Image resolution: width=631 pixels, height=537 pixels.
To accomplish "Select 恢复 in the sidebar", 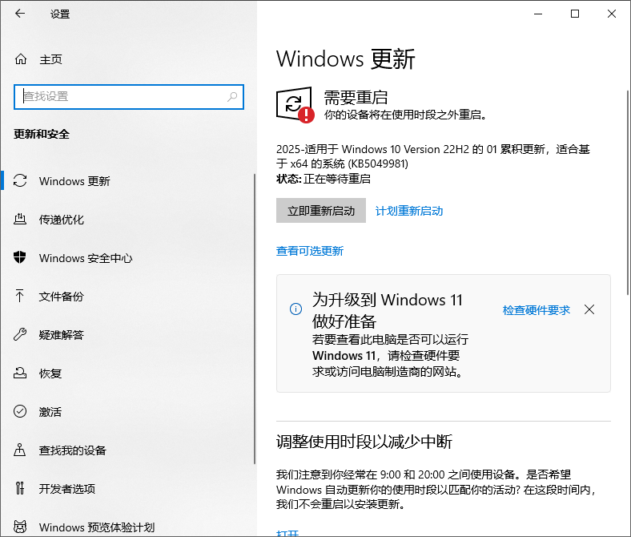I will (x=128, y=373).
